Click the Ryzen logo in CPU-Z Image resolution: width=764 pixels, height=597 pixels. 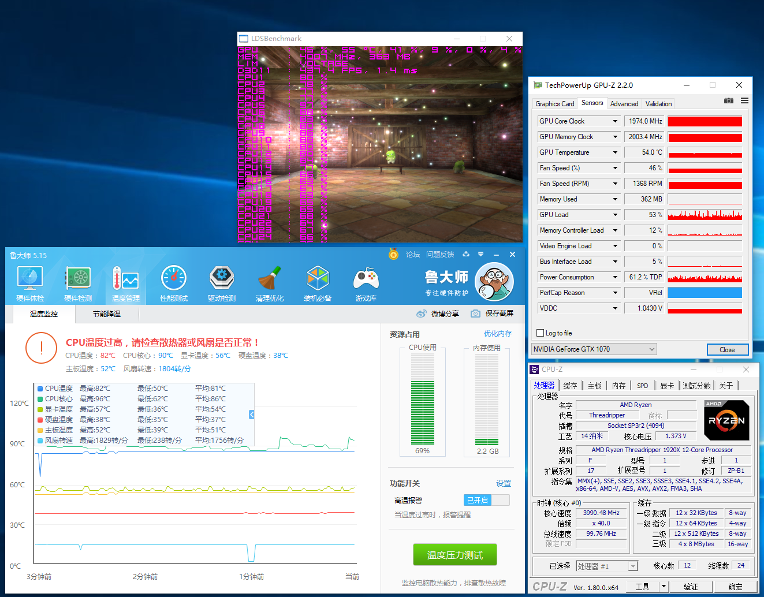(727, 420)
